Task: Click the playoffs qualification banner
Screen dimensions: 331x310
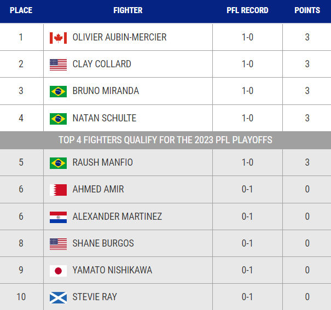Action: coord(165,140)
